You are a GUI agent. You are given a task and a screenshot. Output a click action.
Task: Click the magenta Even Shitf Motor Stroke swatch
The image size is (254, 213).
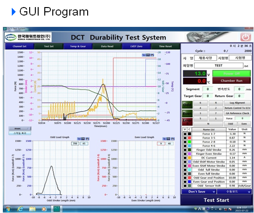coord(189,166)
